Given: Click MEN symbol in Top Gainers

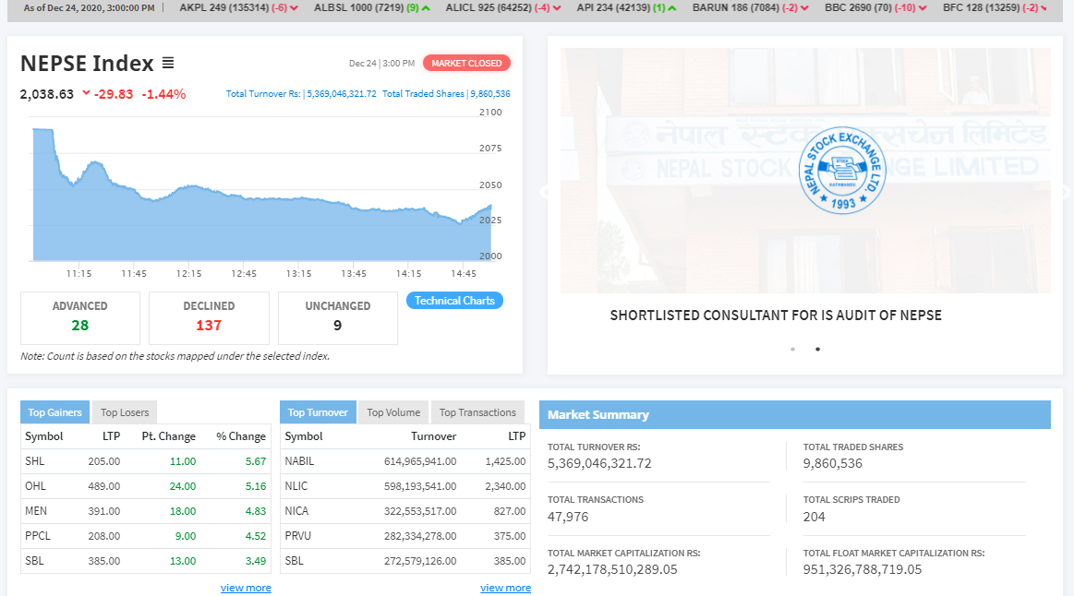Looking at the screenshot, I should click(36, 511).
